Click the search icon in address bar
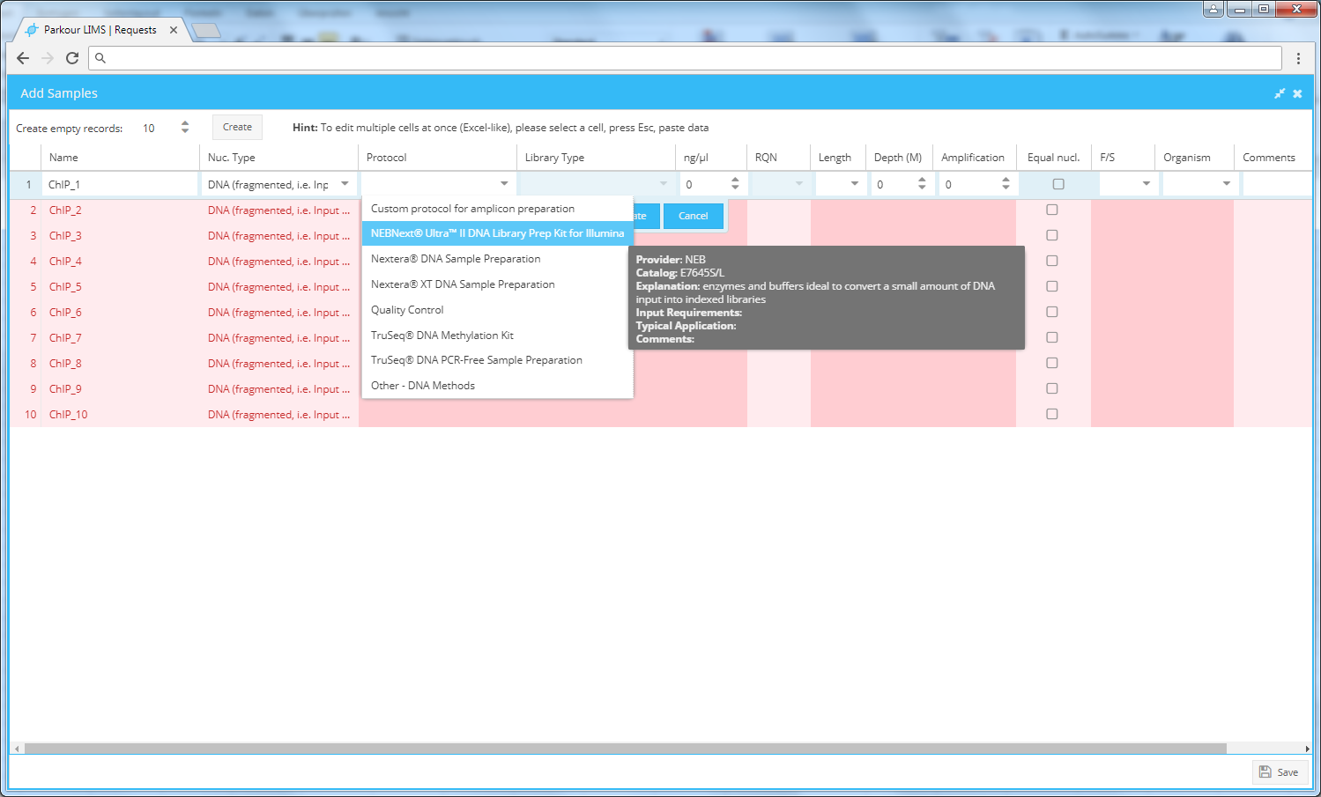Viewport: 1321px width, 797px height. [x=100, y=58]
